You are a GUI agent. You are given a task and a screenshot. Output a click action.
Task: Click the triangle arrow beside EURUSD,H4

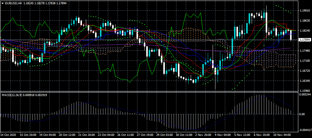2,3
